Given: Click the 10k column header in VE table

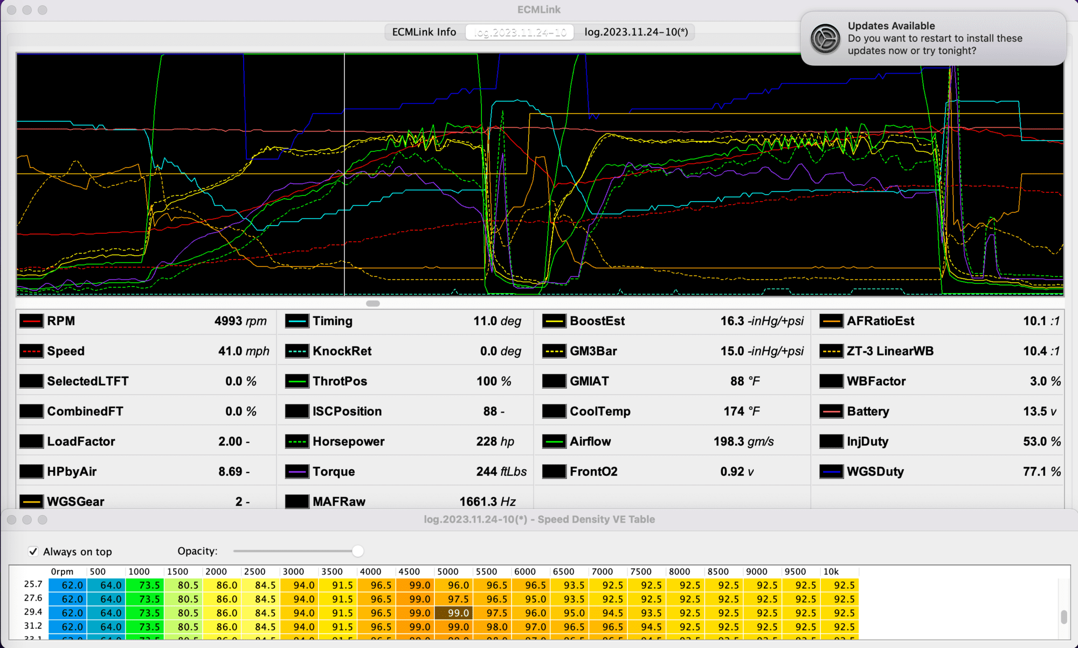Looking at the screenshot, I should pyautogui.click(x=831, y=572).
